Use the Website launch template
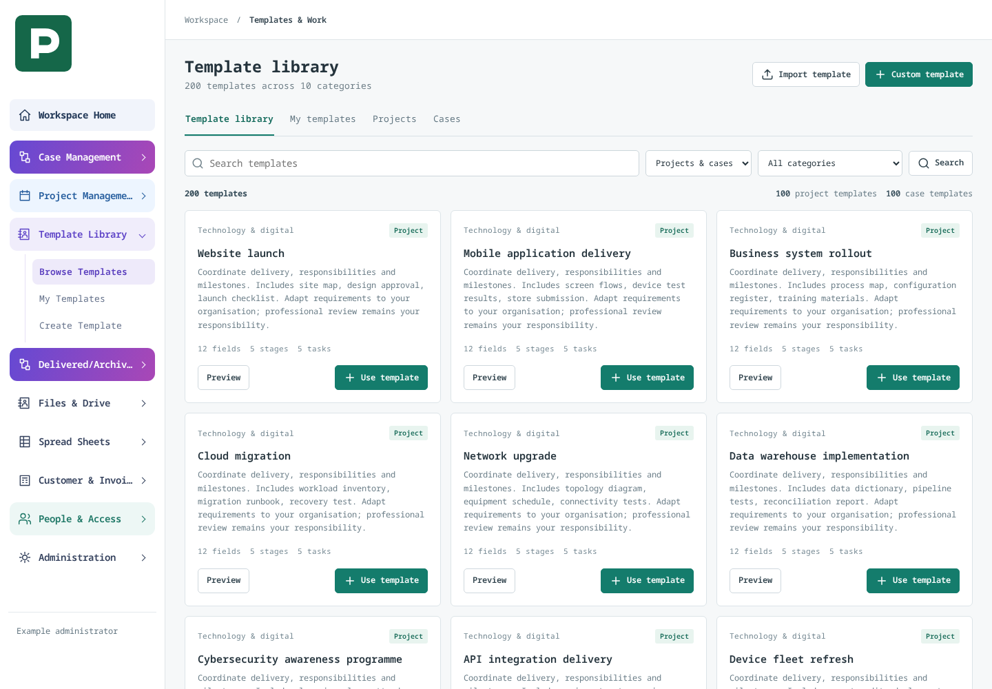The height and width of the screenshot is (689, 992). click(x=381, y=378)
